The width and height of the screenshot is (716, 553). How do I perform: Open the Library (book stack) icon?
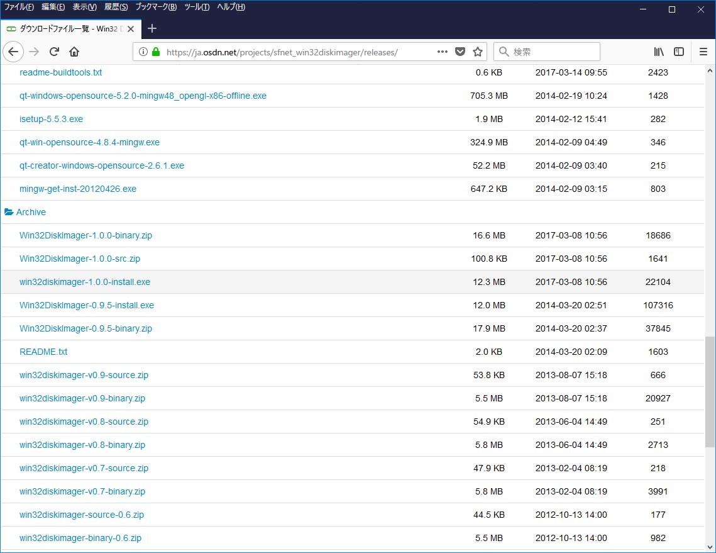click(x=658, y=52)
